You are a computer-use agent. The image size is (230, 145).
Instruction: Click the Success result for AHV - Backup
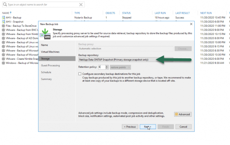pos(180,18)
